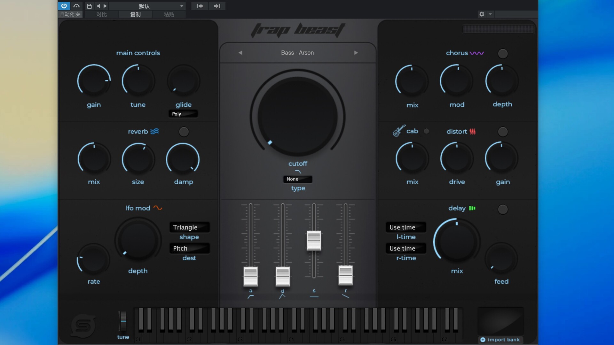This screenshot has width=614, height=345.
Task: Click the import bank plus icon
Action: click(483, 340)
